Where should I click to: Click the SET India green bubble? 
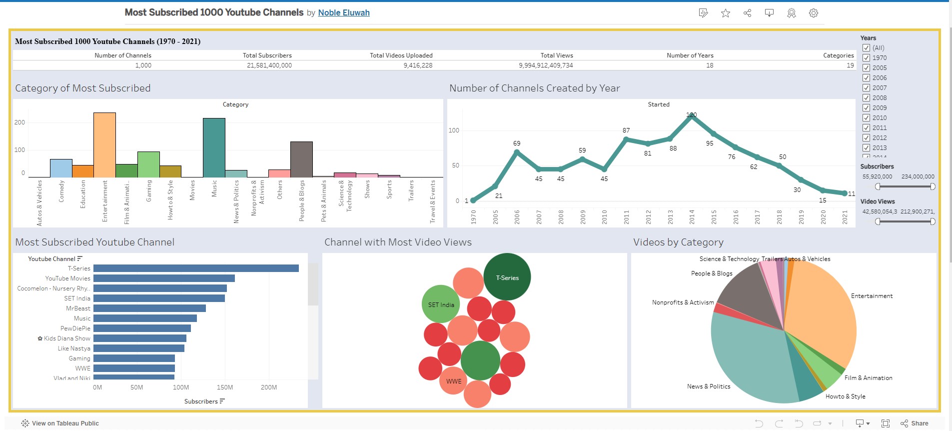(x=441, y=304)
